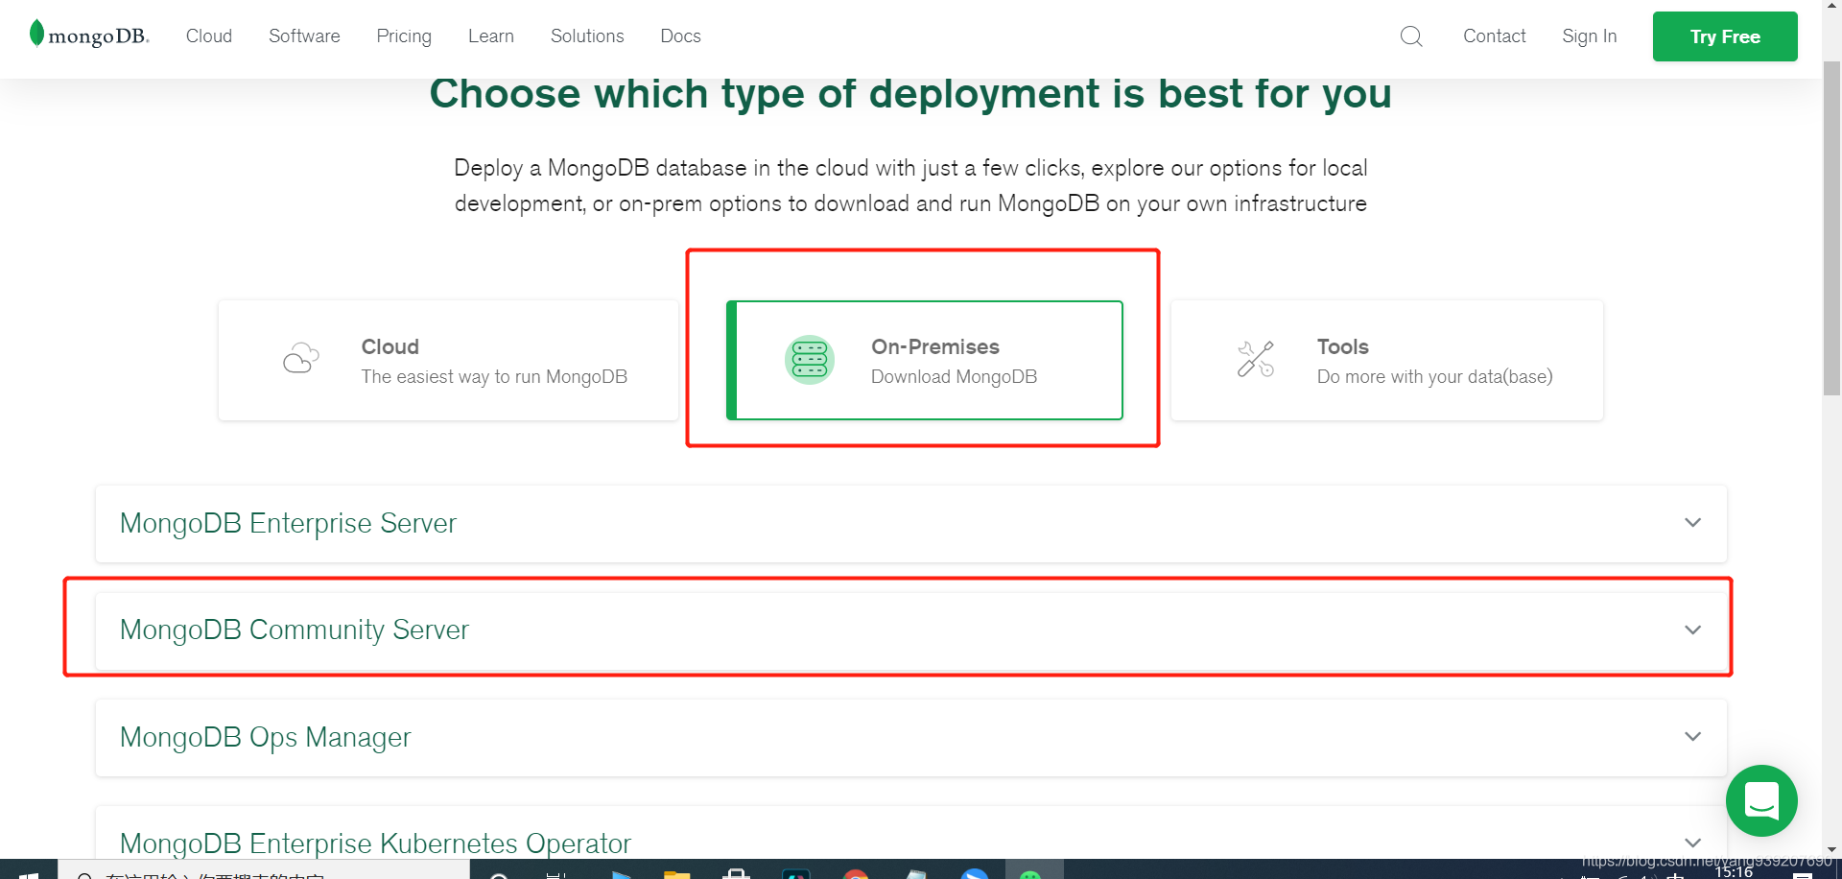Click 'Download MongoDB' subtitle
Viewport: 1842px width, 879px height.
coord(954,377)
